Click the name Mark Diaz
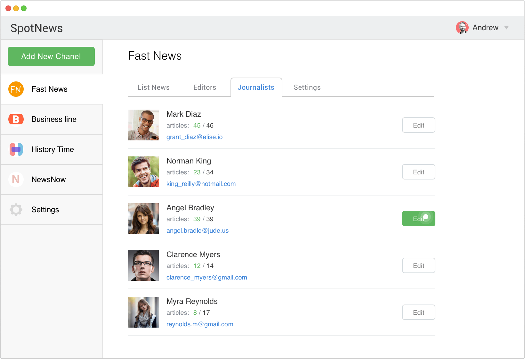Image resolution: width=525 pixels, height=359 pixels. coord(184,114)
